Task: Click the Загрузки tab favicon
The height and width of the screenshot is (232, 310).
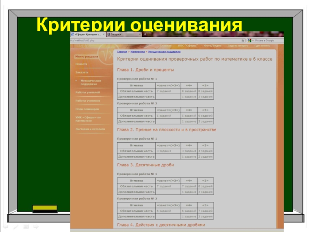Action: point(109,34)
